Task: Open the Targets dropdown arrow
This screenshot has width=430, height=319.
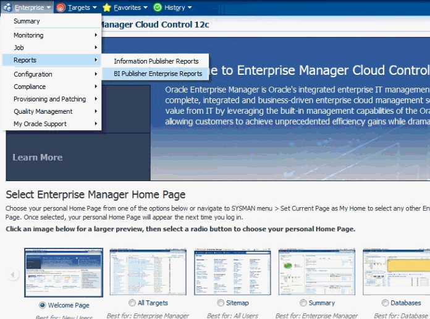Action: 95,7
